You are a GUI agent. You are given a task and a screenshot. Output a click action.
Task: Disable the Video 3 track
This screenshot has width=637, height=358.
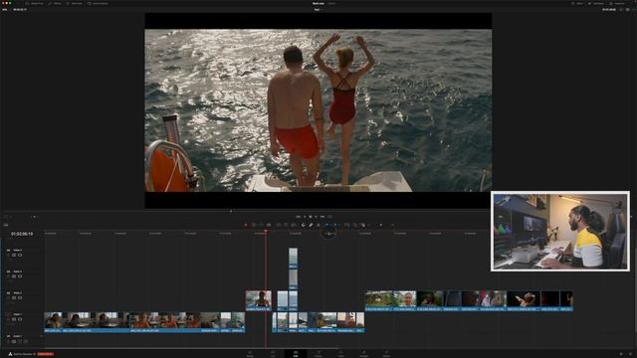point(20,276)
